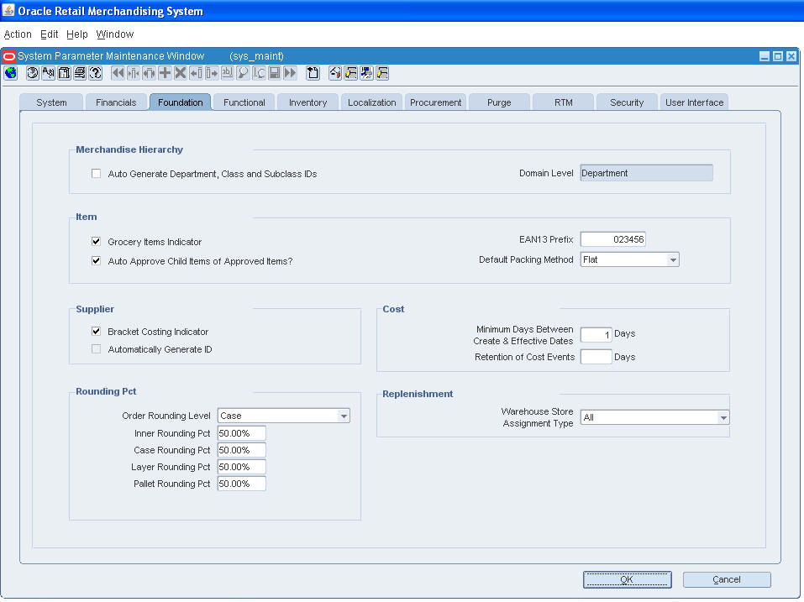Click the document with tab toolbar icon
The width and height of the screenshot is (804, 602).
click(x=313, y=73)
